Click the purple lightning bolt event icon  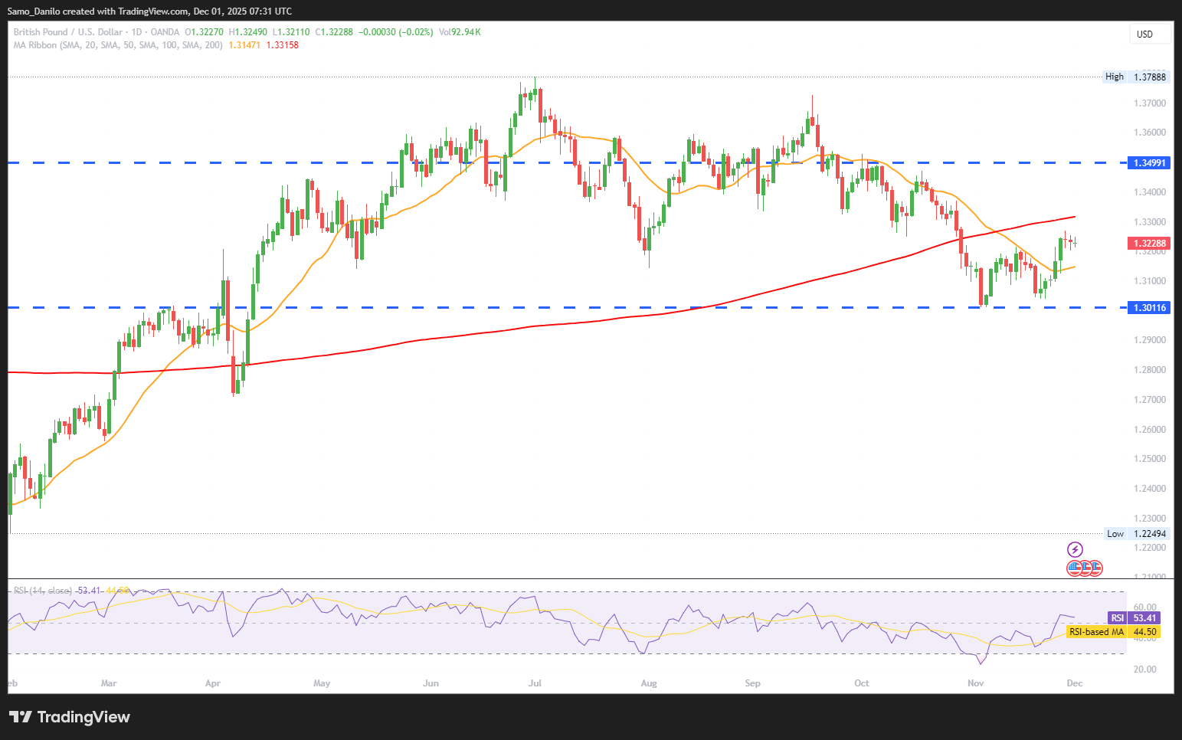(x=1075, y=549)
